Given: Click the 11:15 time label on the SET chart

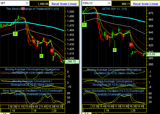Looking at the screenshot, I should click(x=20, y=107).
